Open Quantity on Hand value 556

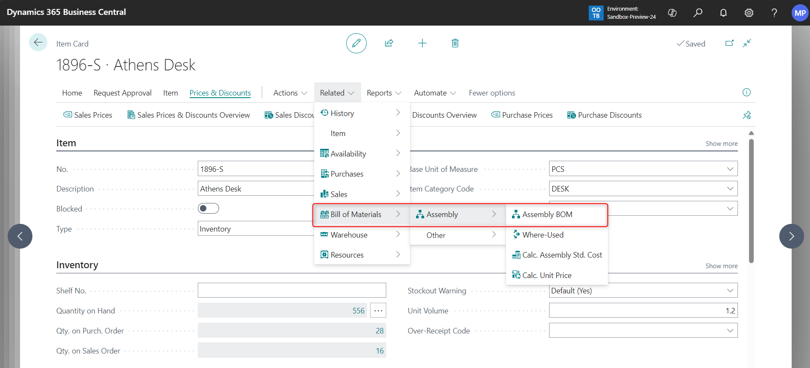(x=358, y=310)
